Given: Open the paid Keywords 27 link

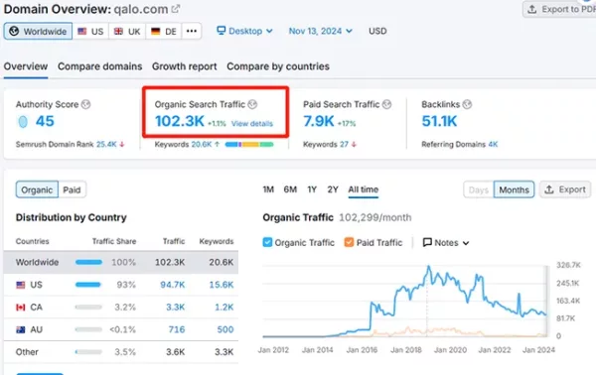Looking at the screenshot, I should pyautogui.click(x=344, y=144).
